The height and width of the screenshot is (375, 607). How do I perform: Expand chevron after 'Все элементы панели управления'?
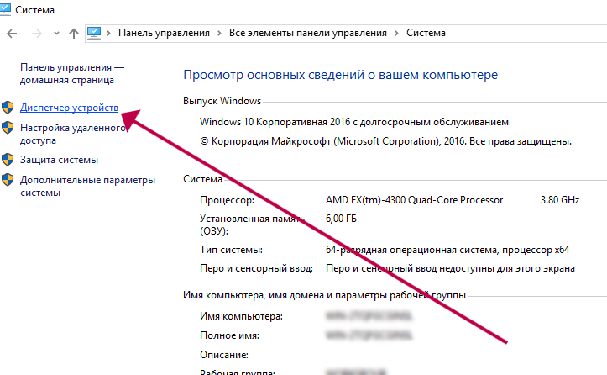click(x=396, y=34)
